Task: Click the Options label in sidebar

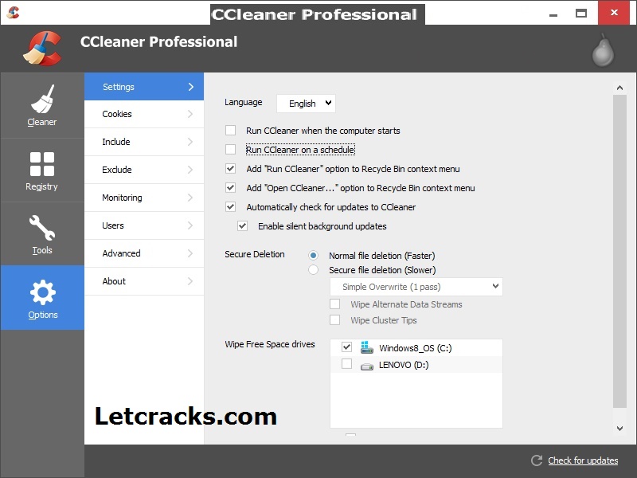Action: pyautogui.click(x=43, y=315)
